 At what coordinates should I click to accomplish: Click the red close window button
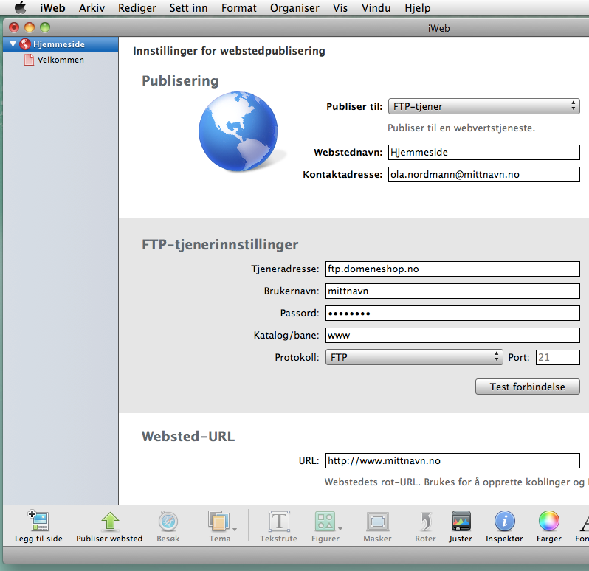pos(14,27)
